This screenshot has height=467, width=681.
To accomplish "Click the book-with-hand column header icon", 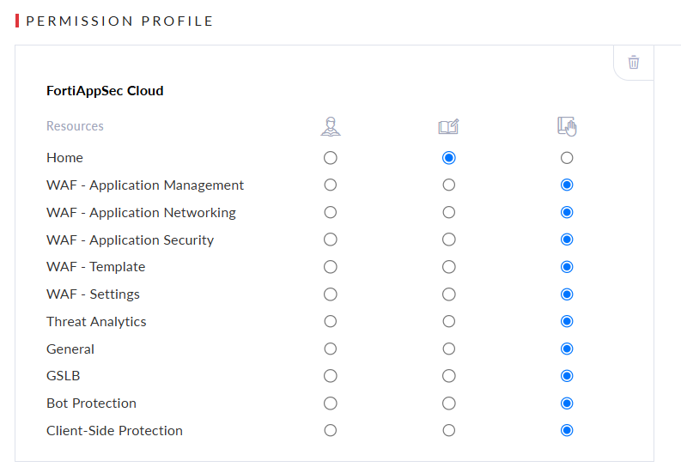I will [x=567, y=127].
